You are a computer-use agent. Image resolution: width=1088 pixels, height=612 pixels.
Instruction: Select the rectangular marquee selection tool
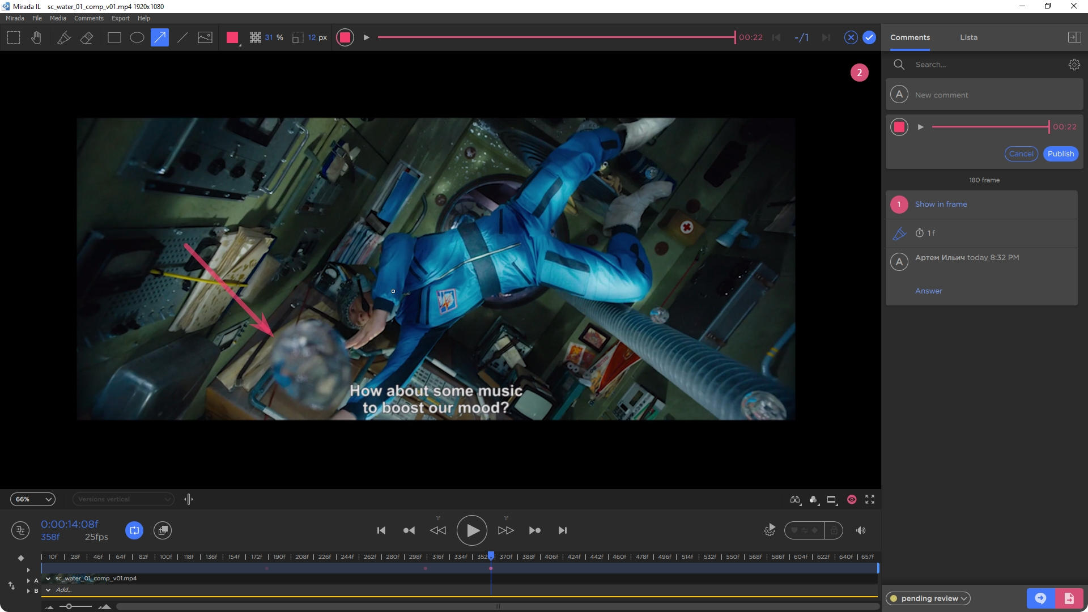coord(14,37)
